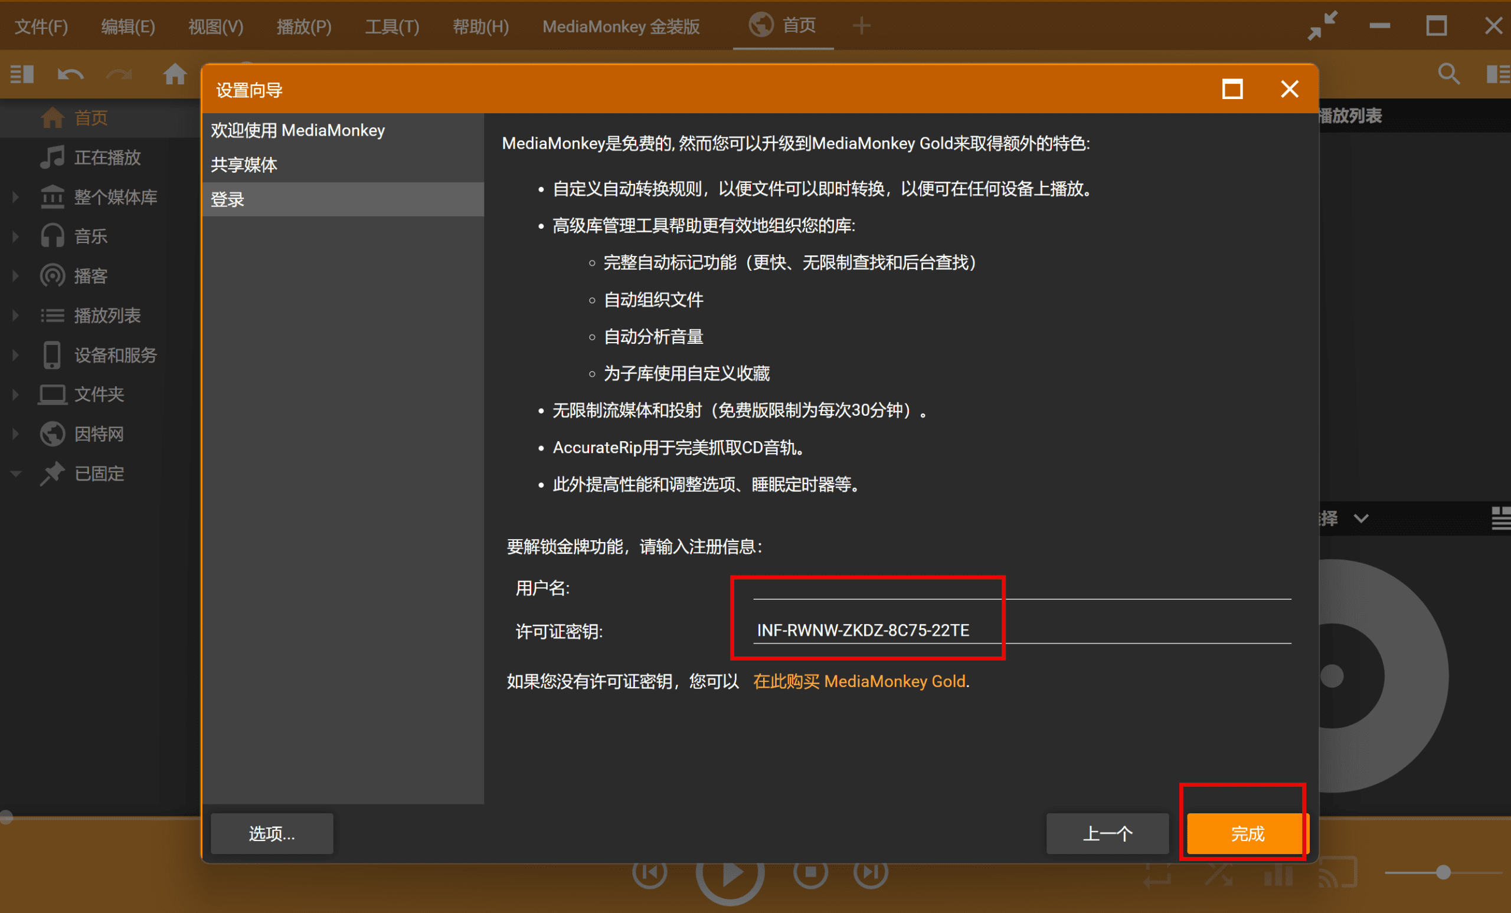The height and width of the screenshot is (913, 1511).
Task: Go to the previous track
Action: tap(649, 872)
